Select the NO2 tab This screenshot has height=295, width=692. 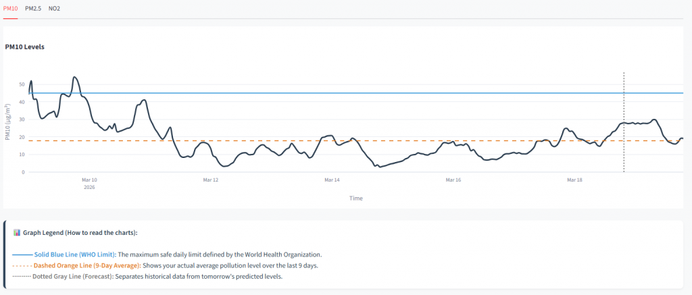[x=54, y=8]
